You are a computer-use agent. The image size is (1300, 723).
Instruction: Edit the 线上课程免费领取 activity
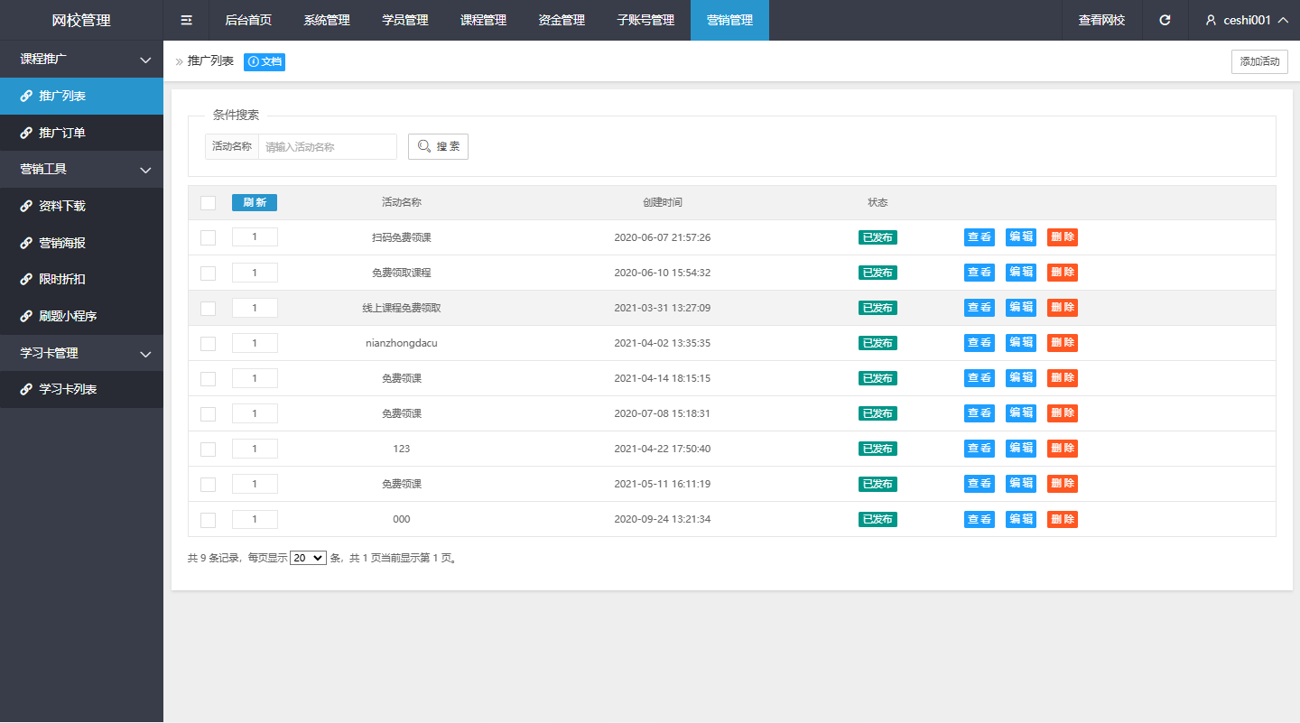1020,308
